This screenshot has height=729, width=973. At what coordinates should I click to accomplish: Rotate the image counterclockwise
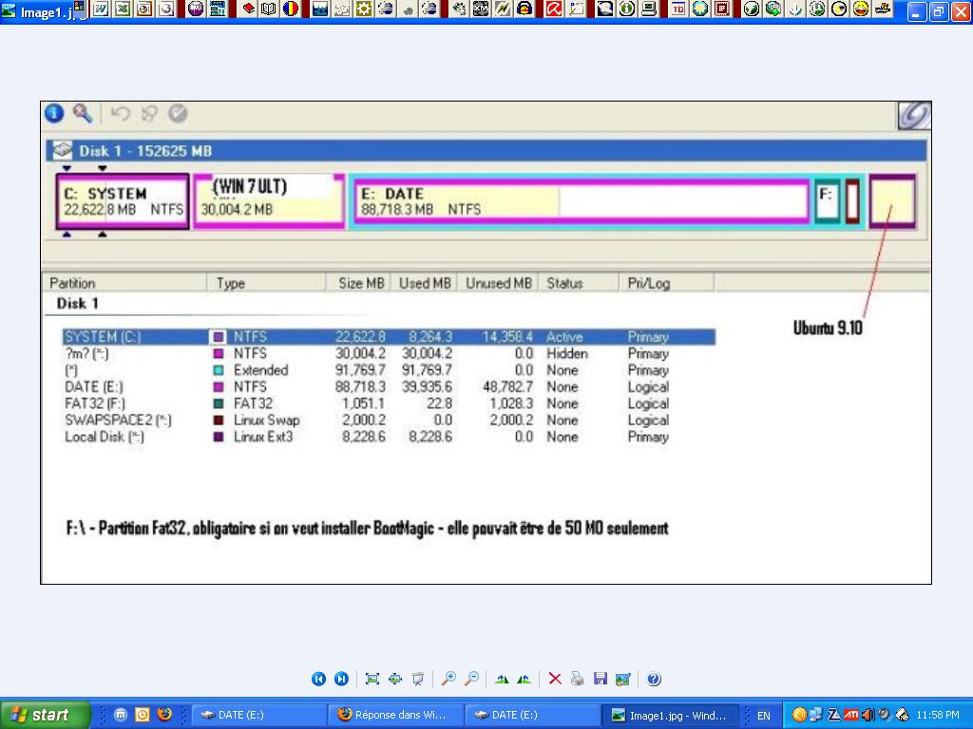pos(524,679)
